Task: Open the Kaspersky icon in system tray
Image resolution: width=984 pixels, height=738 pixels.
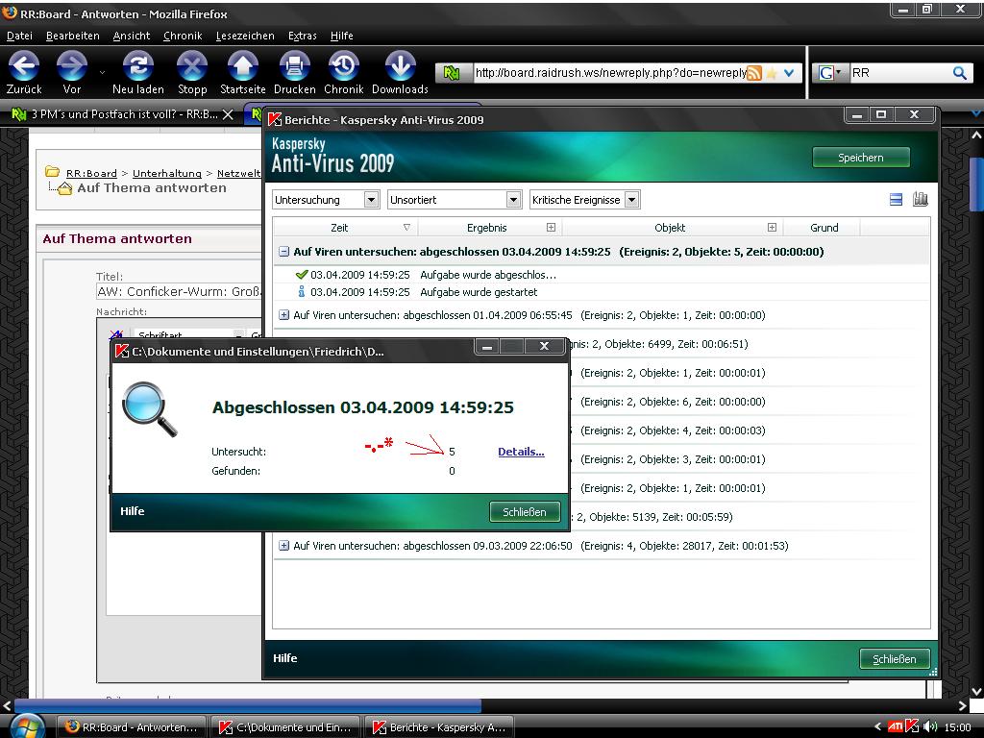Action: pyautogui.click(x=912, y=726)
